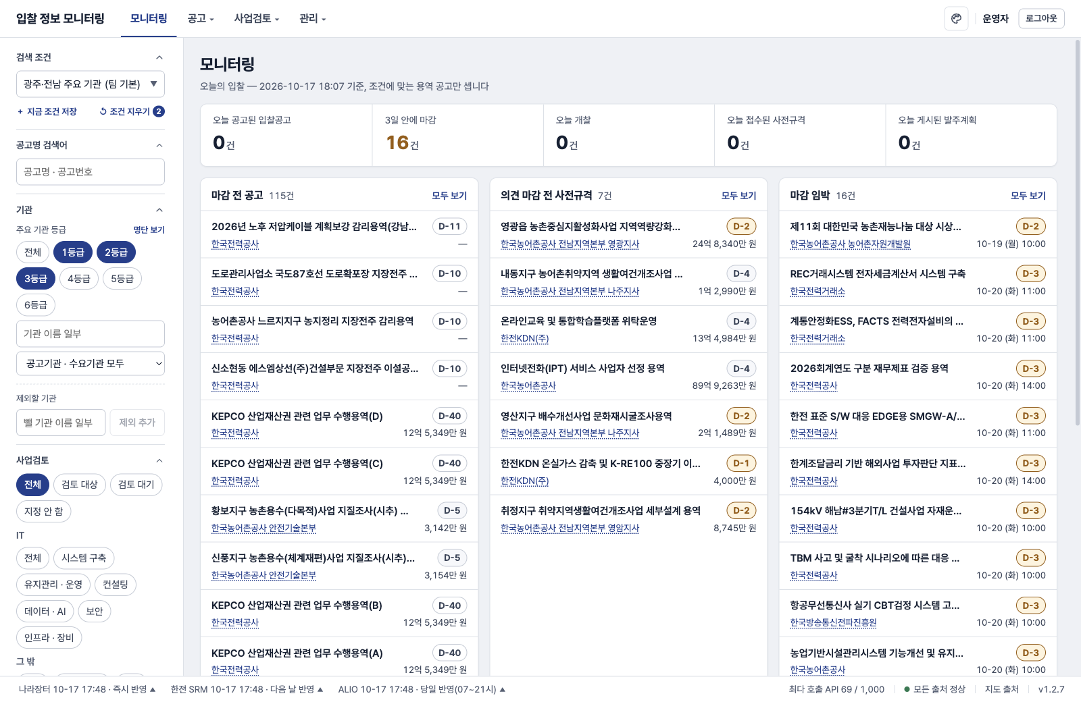The image size is (1081, 702).
Task: Click the v1.2.7 version label
Action: click(1051, 689)
